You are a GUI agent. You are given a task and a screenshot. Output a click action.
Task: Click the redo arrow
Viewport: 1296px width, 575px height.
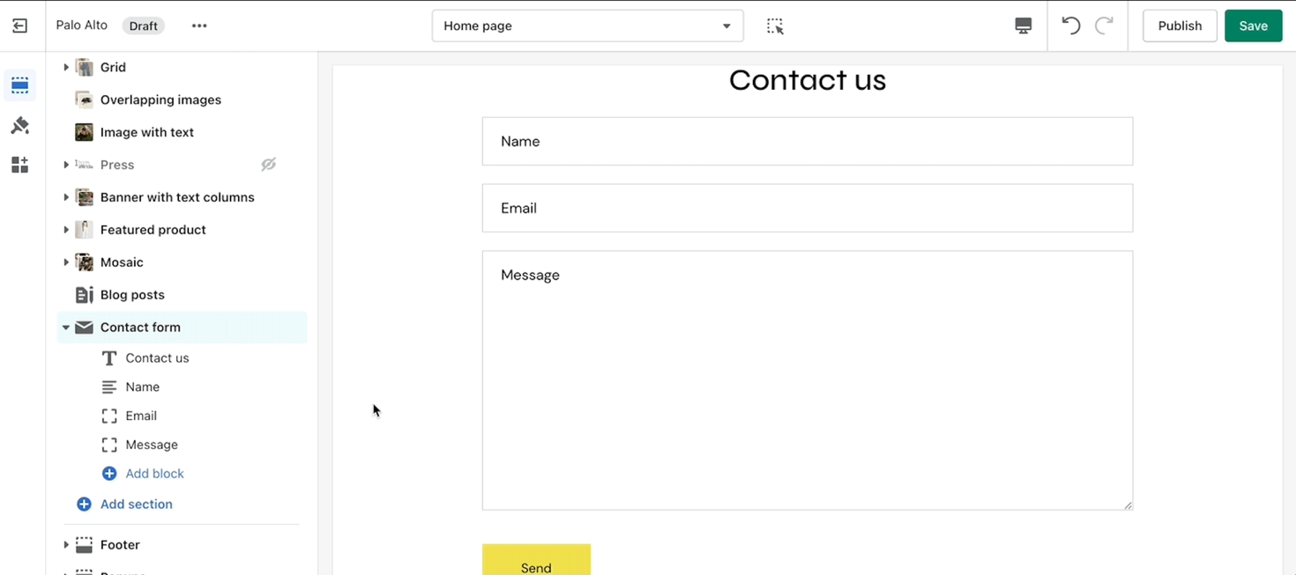pyautogui.click(x=1103, y=26)
